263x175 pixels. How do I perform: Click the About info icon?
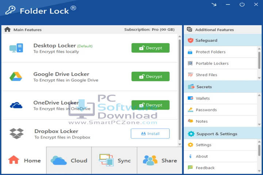[x=190, y=156]
